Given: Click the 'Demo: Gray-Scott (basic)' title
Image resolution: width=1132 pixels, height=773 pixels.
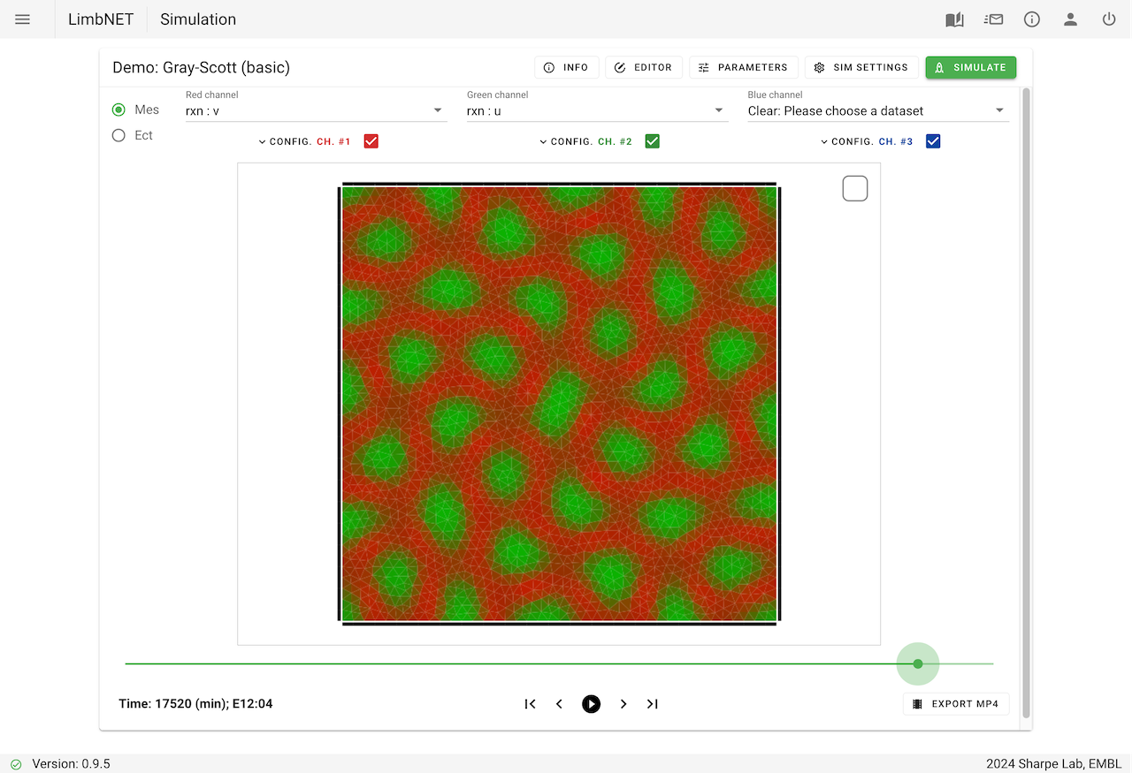Looking at the screenshot, I should tap(201, 67).
